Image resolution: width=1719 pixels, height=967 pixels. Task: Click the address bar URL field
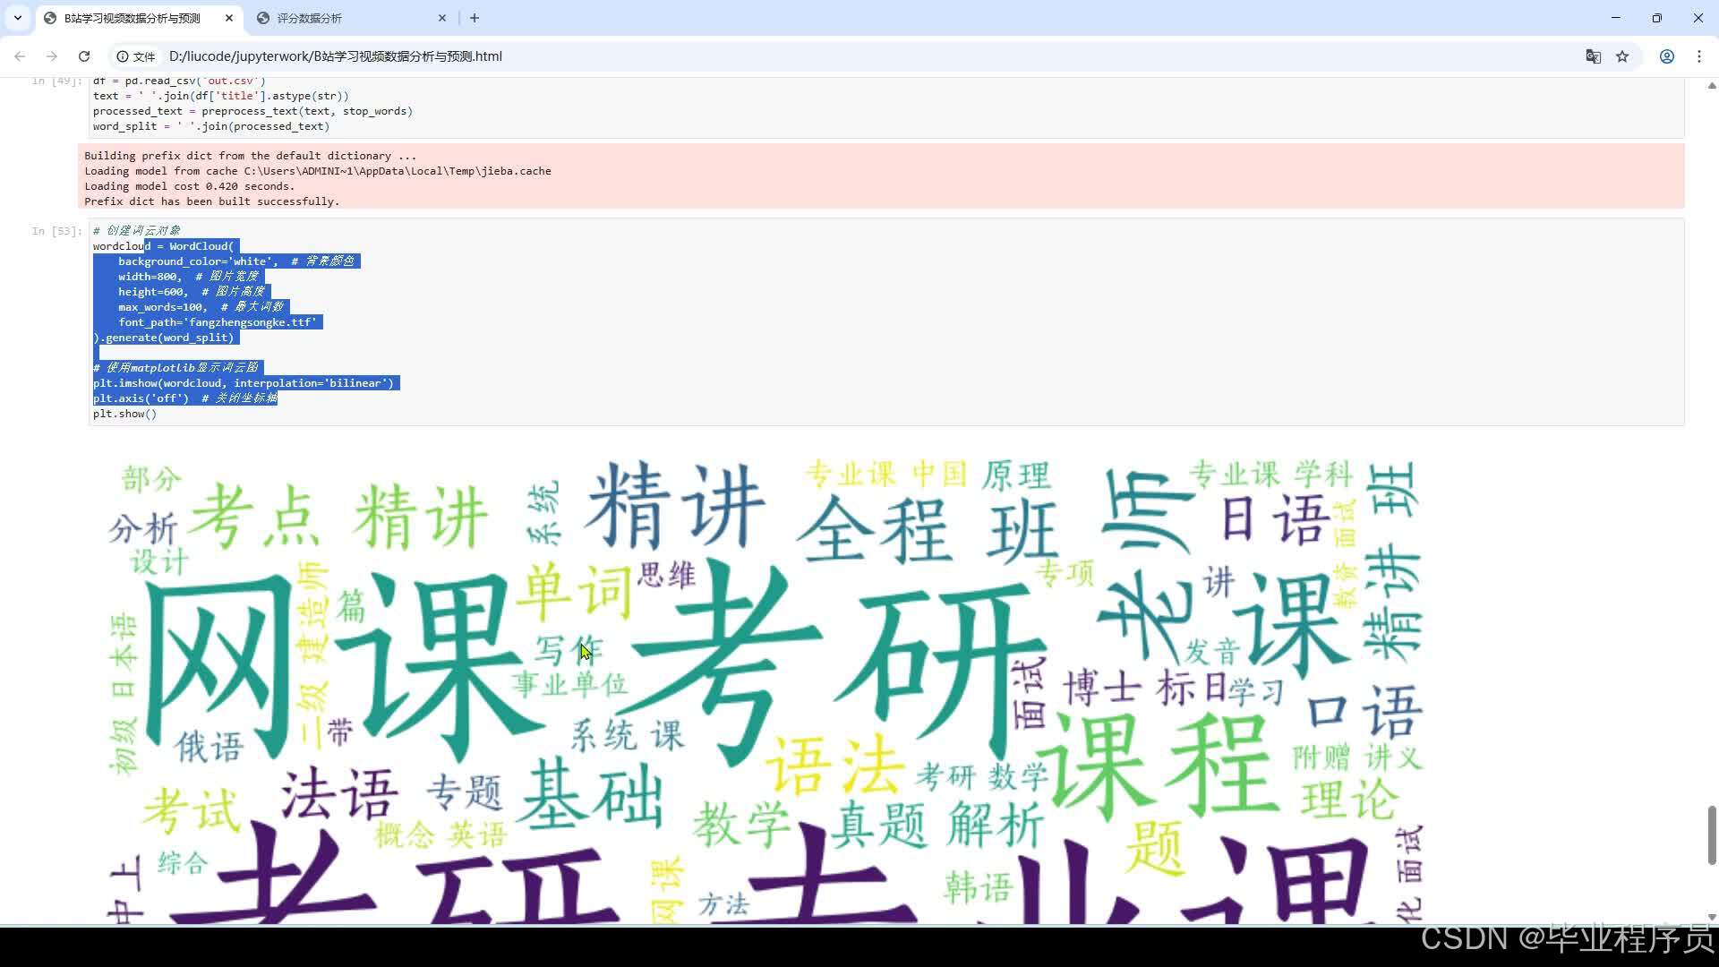tap(859, 56)
